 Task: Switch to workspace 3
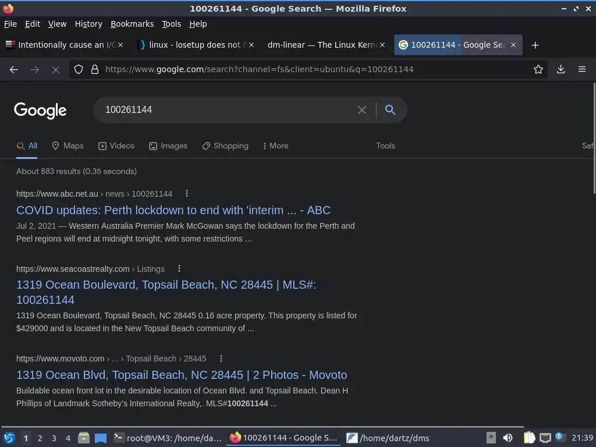(x=54, y=438)
